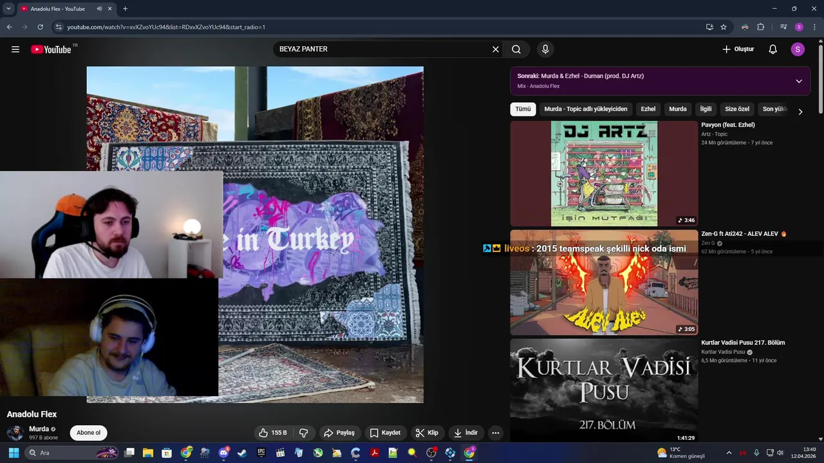
Task: Reload the page with refresh icon
Action: tap(40, 27)
